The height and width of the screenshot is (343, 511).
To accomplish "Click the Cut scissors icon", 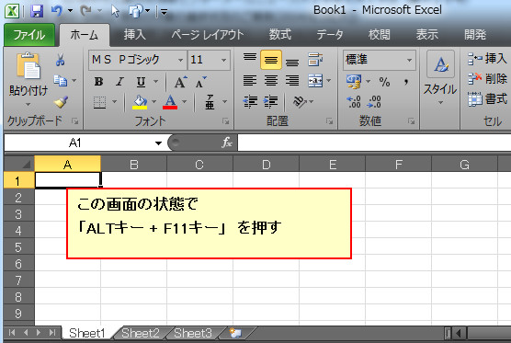I will tap(60, 60).
